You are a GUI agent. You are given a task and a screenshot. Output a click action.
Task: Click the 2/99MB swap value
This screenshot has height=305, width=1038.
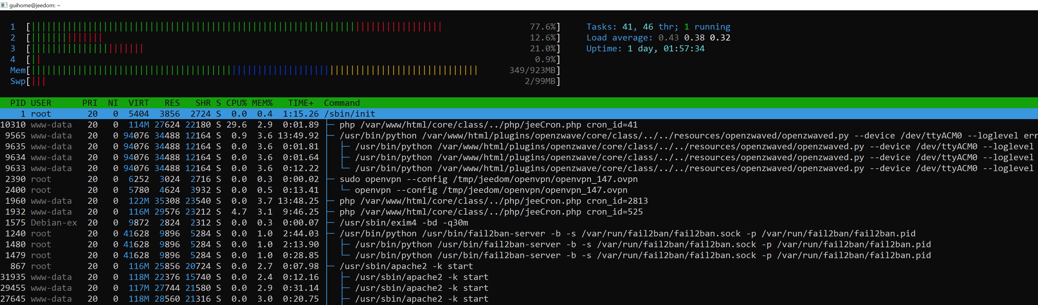[x=540, y=81]
